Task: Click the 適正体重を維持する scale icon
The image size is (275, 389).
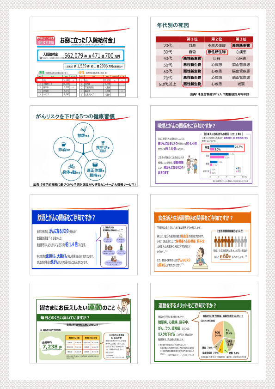Action: 95,164
